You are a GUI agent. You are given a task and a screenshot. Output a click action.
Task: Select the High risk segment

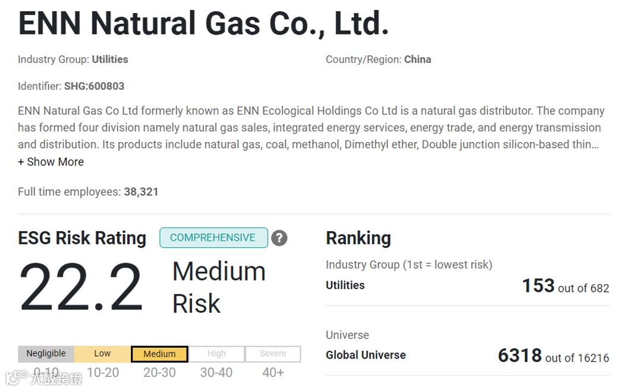[216, 354]
